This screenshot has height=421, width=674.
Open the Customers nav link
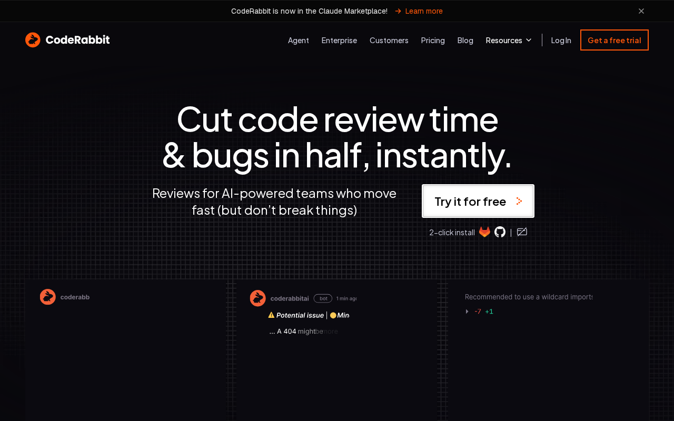click(x=389, y=40)
